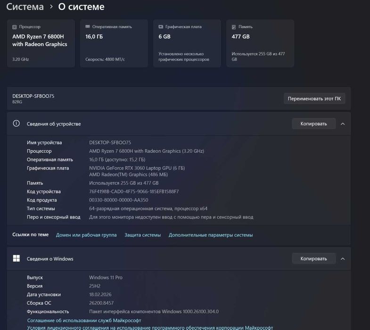Click the Функциональность label

pyautogui.click(x=48, y=311)
